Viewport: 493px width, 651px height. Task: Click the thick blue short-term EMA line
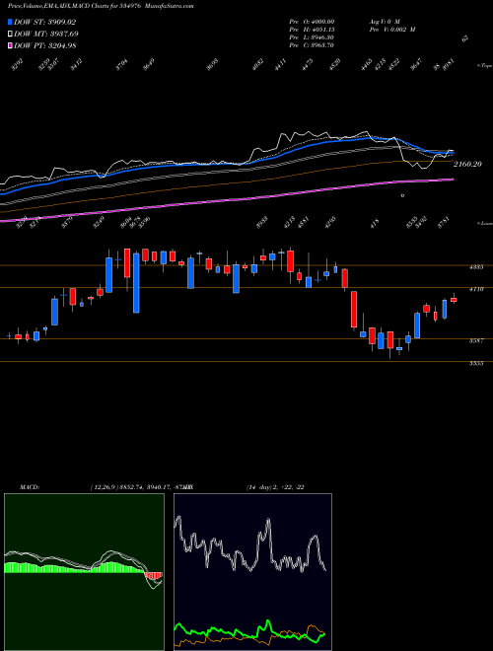coord(227,164)
